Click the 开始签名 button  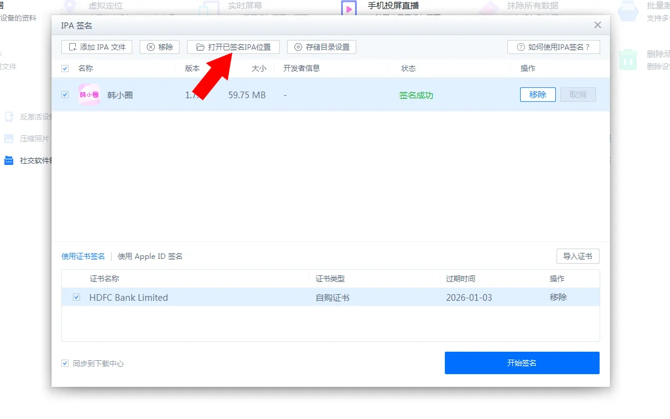pyautogui.click(x=521, y=363)
